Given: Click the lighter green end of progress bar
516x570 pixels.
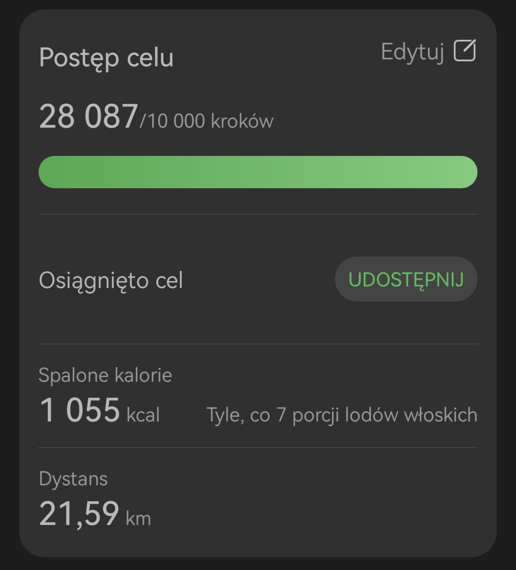Looking at the screenshot, I should (456, 172).
